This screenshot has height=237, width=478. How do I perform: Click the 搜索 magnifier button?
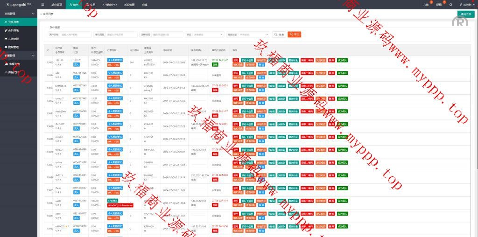coord(279,35)
